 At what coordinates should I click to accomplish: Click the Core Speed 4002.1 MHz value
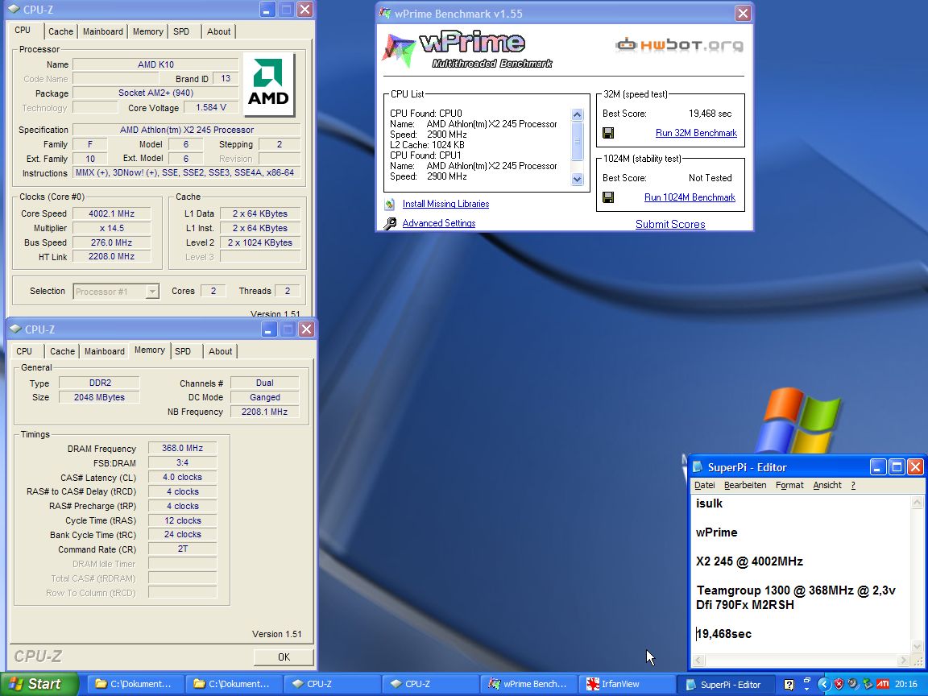coord(111,213)
